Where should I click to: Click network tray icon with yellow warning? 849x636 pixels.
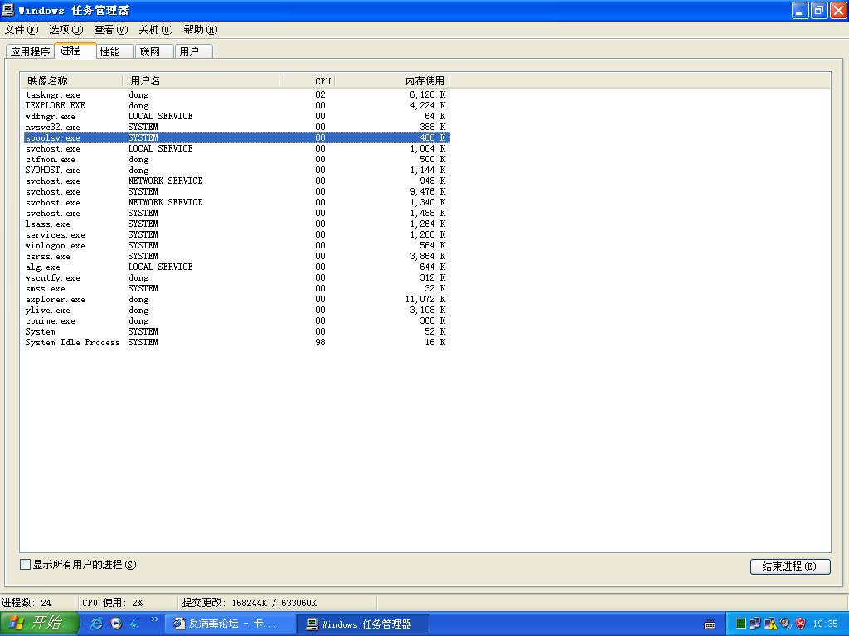point(770,624)
